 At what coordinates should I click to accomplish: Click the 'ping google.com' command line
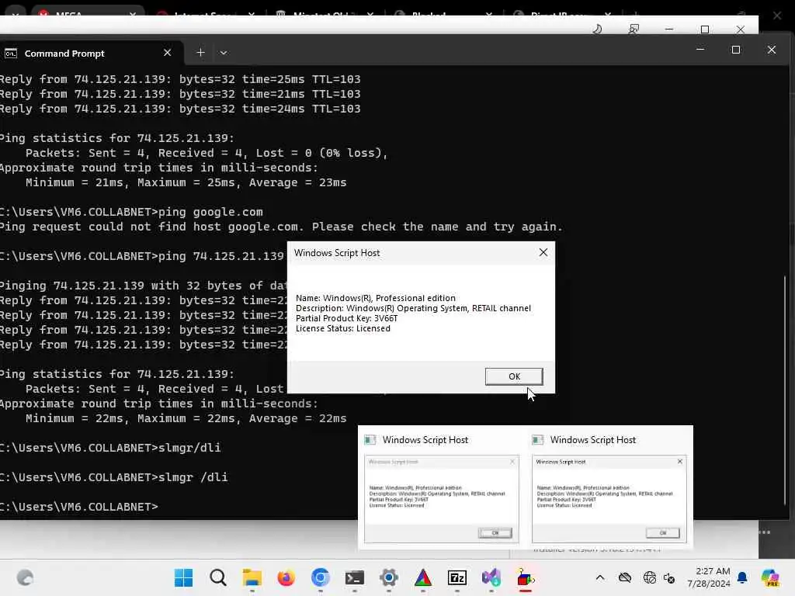click(x=131, y=212)
